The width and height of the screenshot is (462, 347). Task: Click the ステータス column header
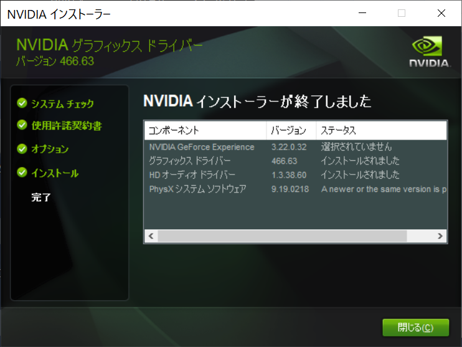tap(381, 130)
